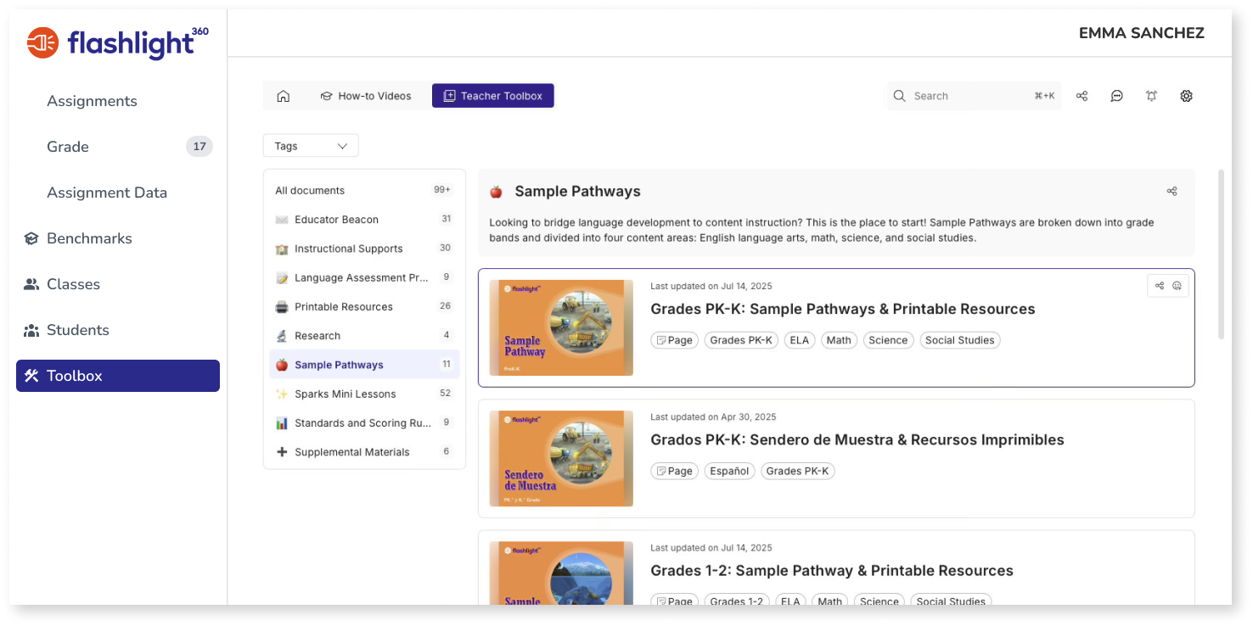Open the chat feedback icon
Screen dimensions: 1253x626
coord(1117,96)
